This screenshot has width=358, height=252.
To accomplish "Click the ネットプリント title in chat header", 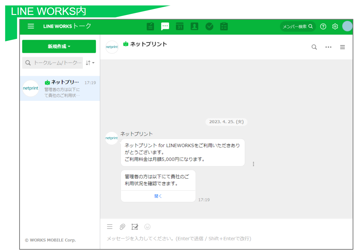I will click(x=148, y=44).
